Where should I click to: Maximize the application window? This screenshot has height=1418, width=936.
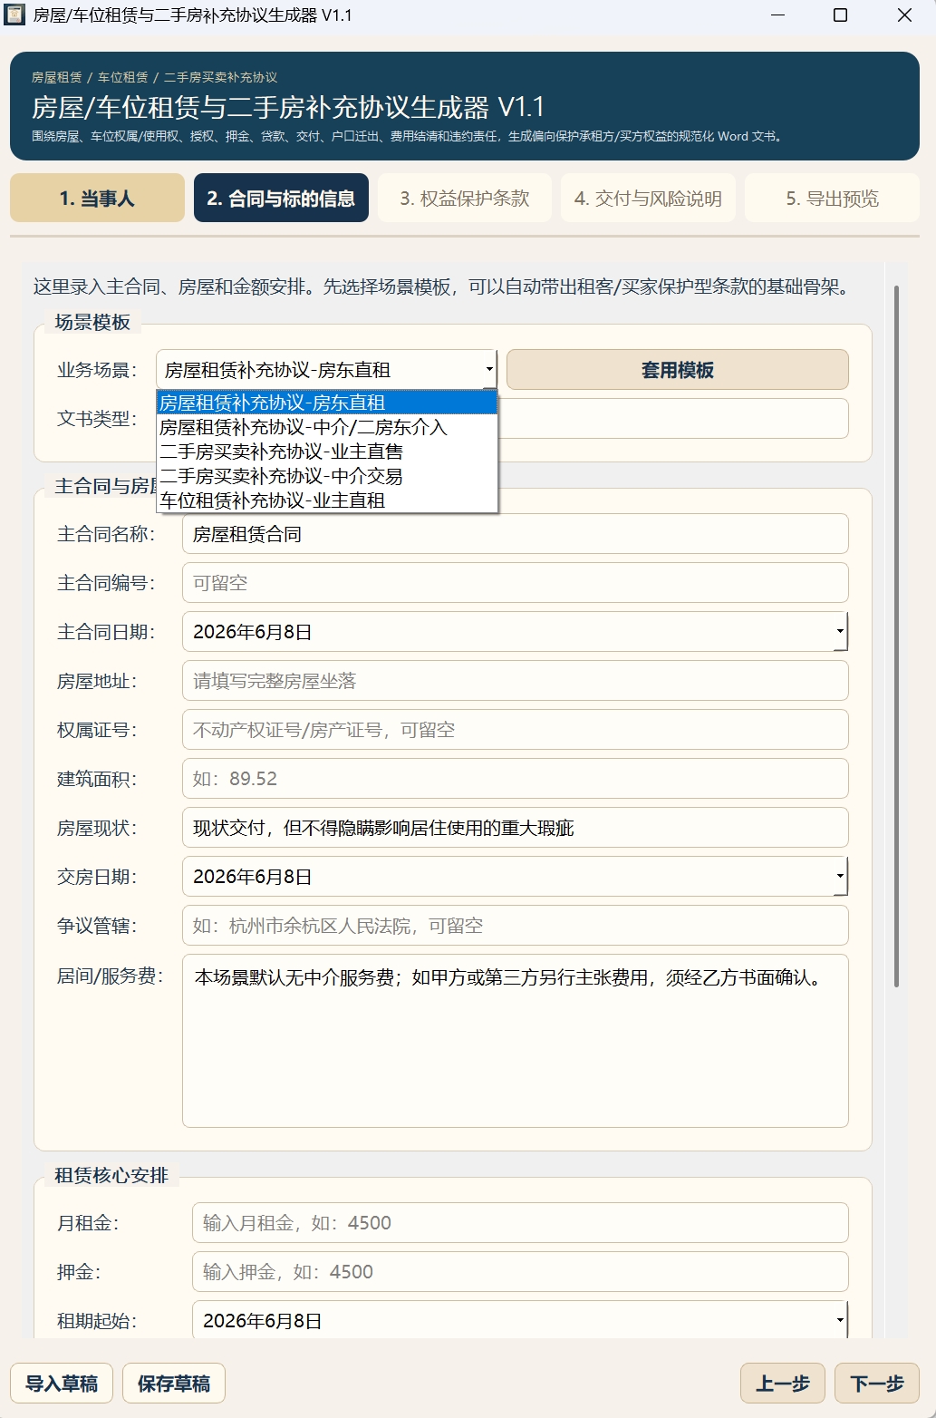(840, 15)
